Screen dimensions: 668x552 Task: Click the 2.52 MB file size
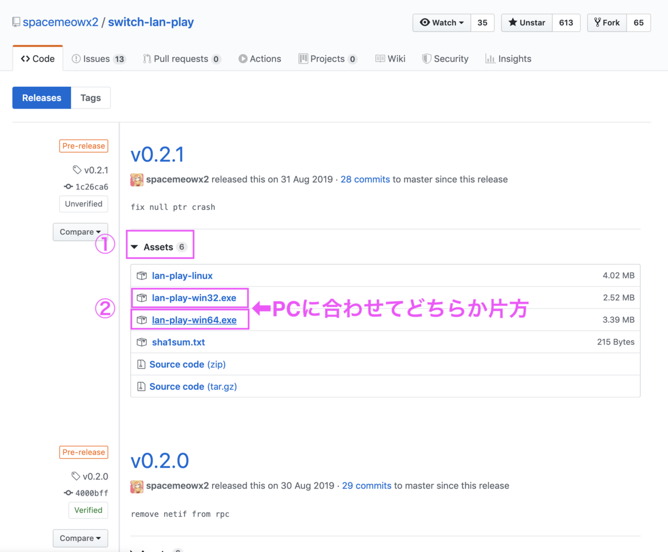(618, 298)
